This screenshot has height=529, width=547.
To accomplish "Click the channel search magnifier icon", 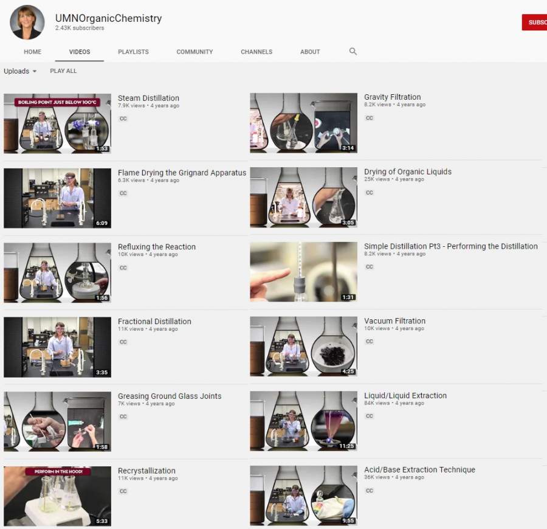I will [x=353, y=52].
